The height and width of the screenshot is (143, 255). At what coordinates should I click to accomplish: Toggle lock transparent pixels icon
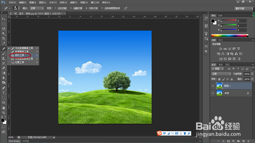click(219, 79)
